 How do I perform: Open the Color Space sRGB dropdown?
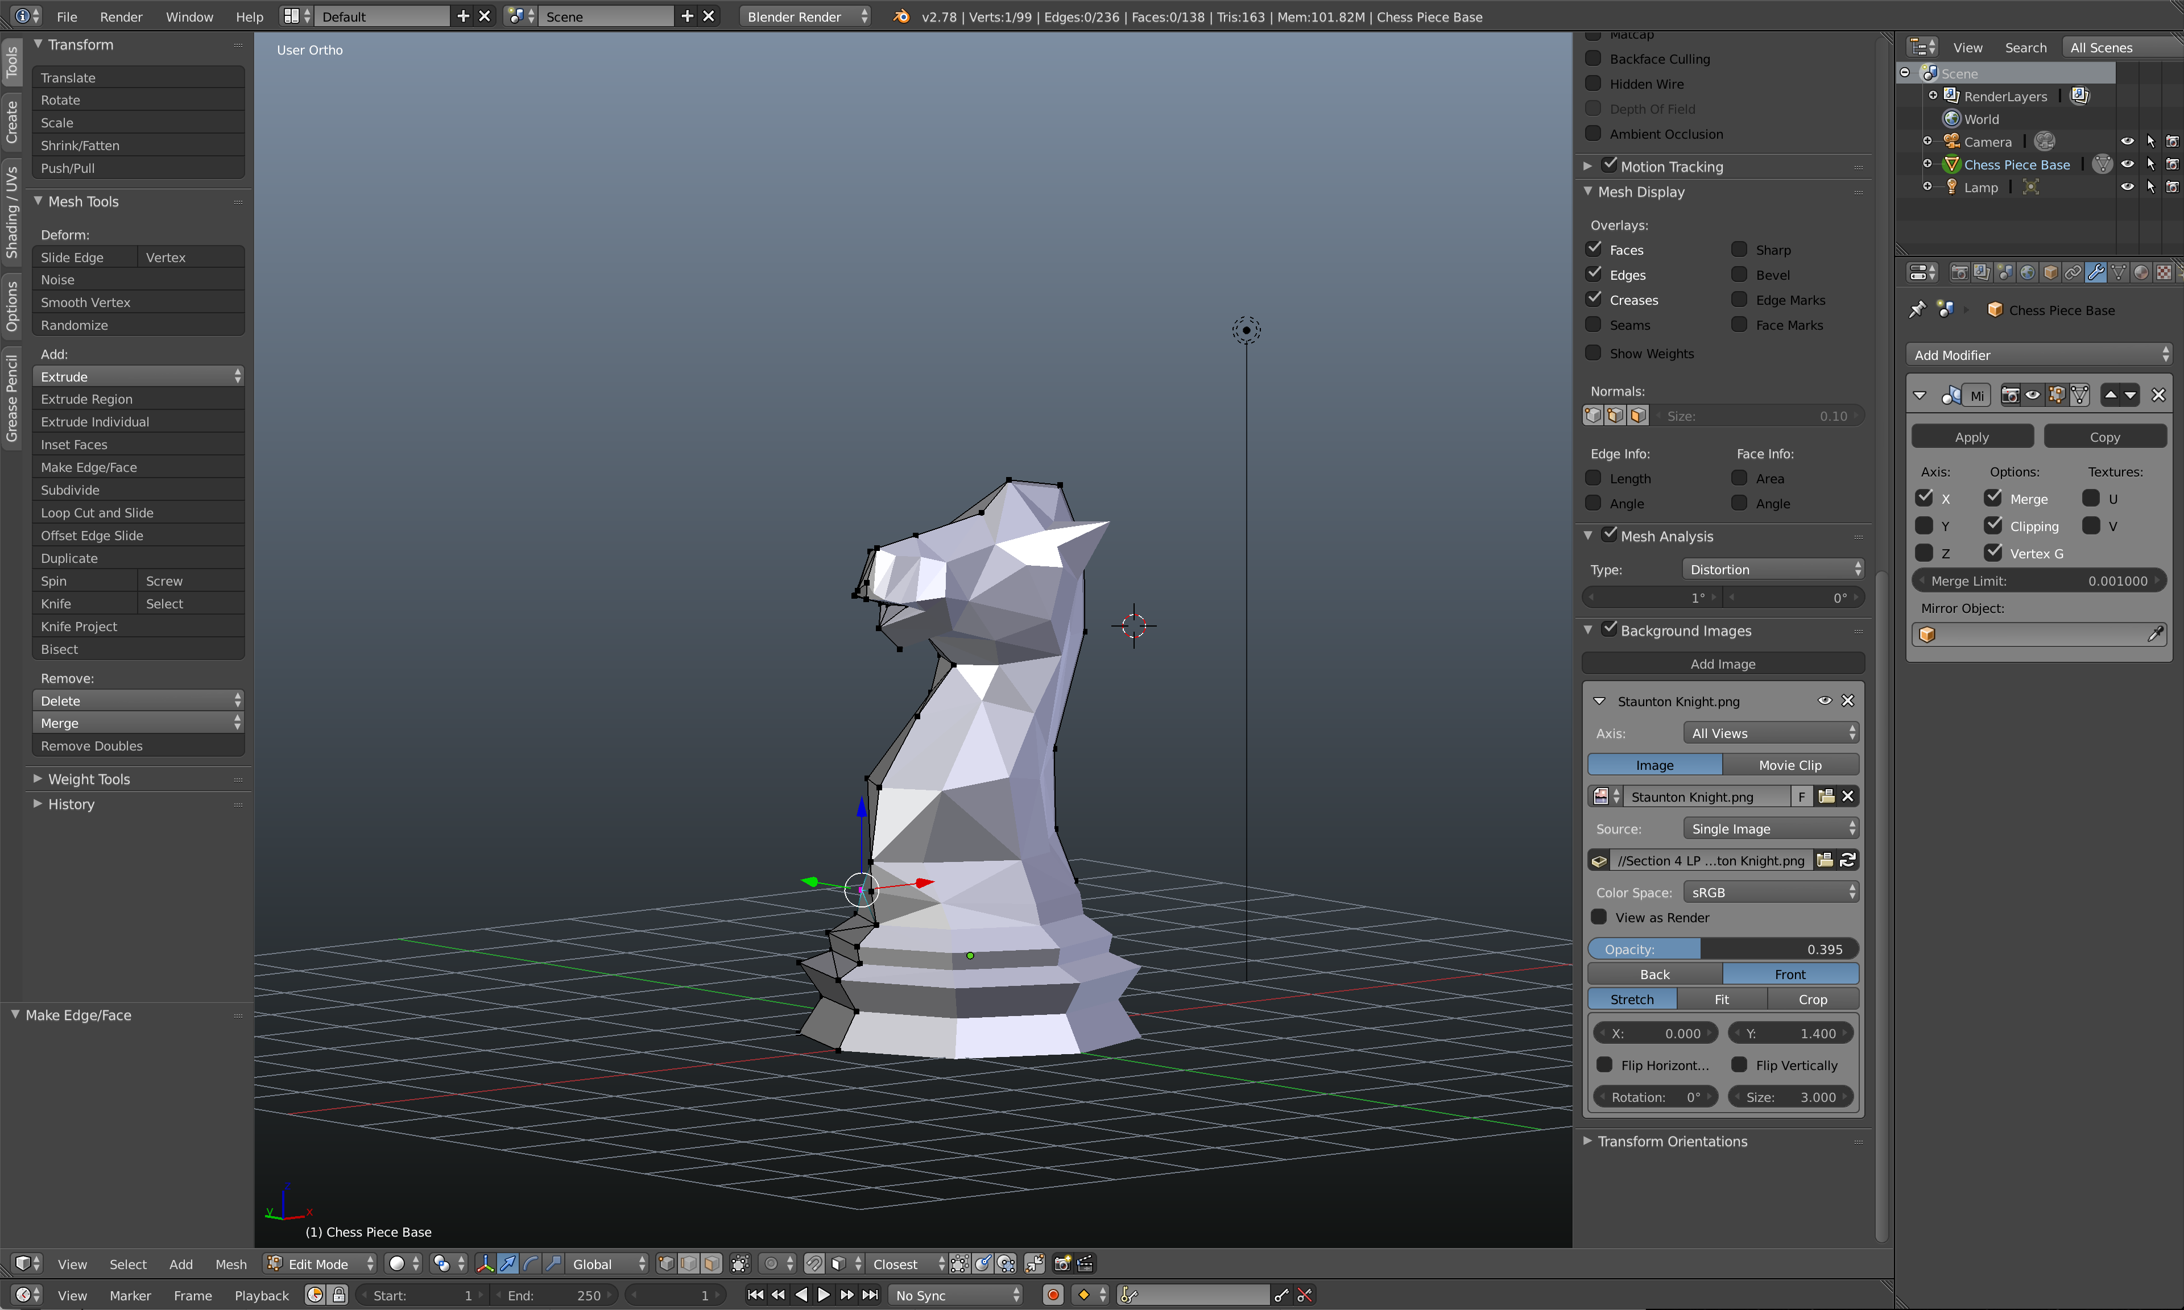point(1771,893)
